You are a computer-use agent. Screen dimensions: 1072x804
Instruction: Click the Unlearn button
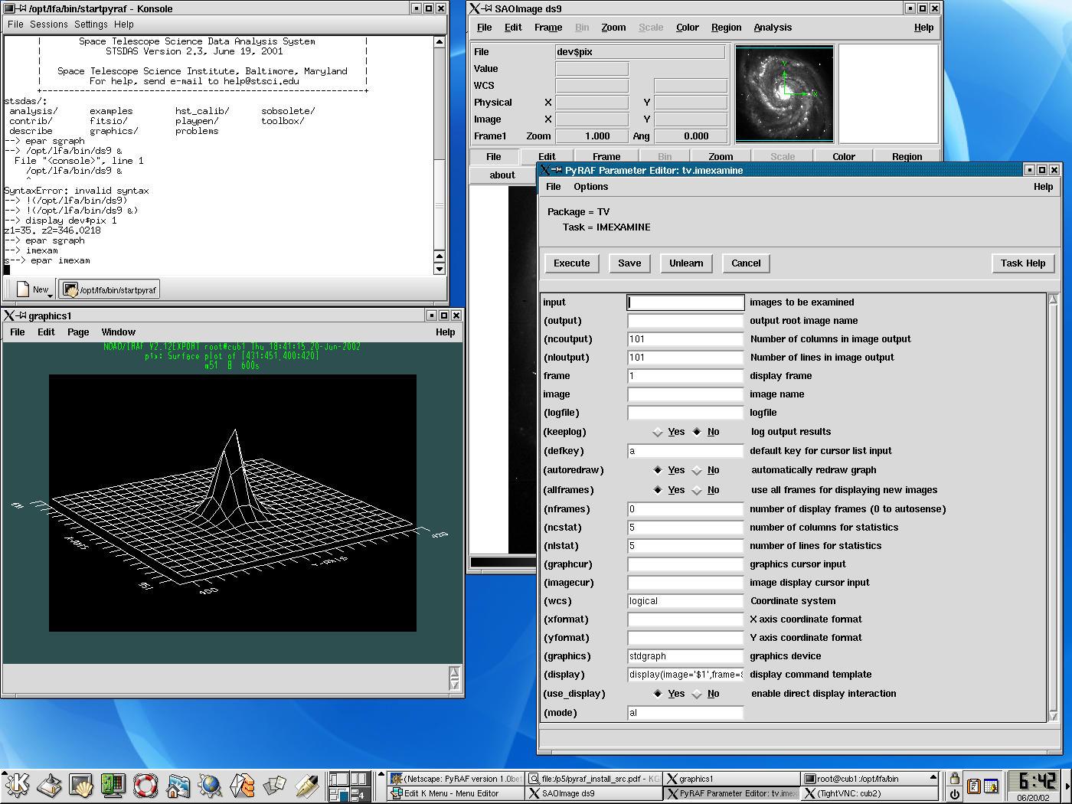(x=685, y=263)
